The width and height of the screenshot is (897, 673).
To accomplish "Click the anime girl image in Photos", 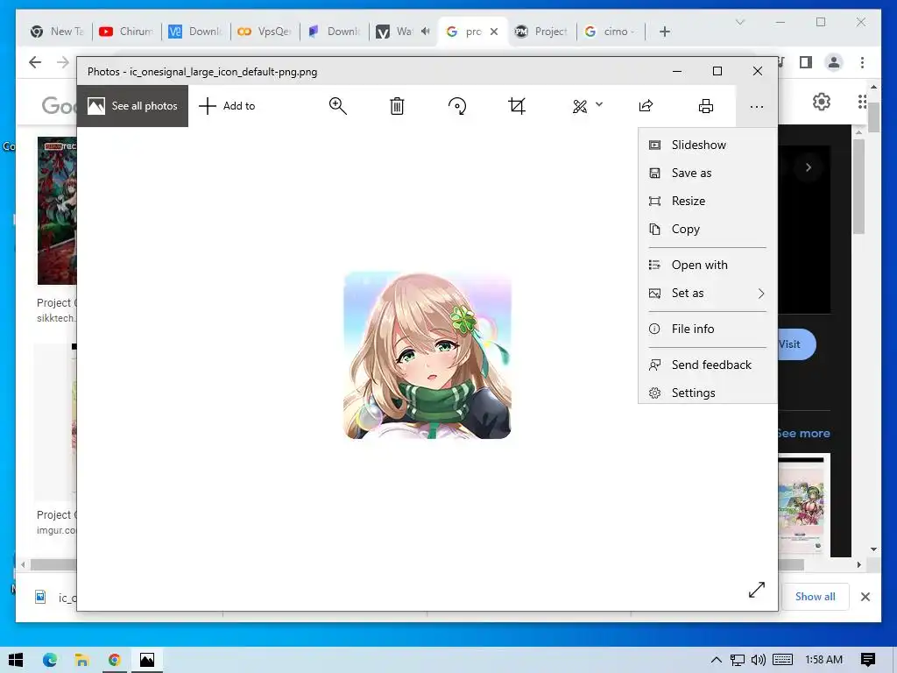I will click(427, 355).
